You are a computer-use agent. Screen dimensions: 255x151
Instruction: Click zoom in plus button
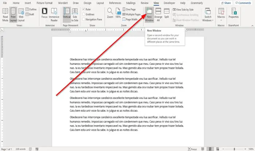[x=245, y=149]
